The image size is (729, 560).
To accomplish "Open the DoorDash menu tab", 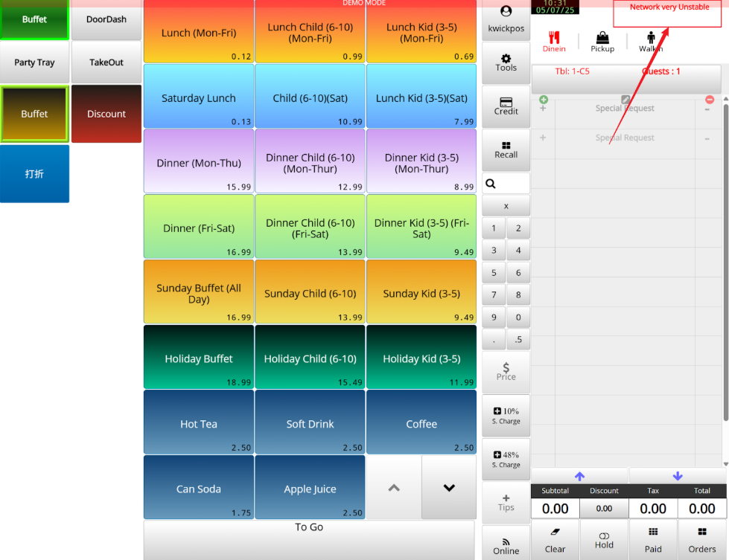I will pos(106,19).
